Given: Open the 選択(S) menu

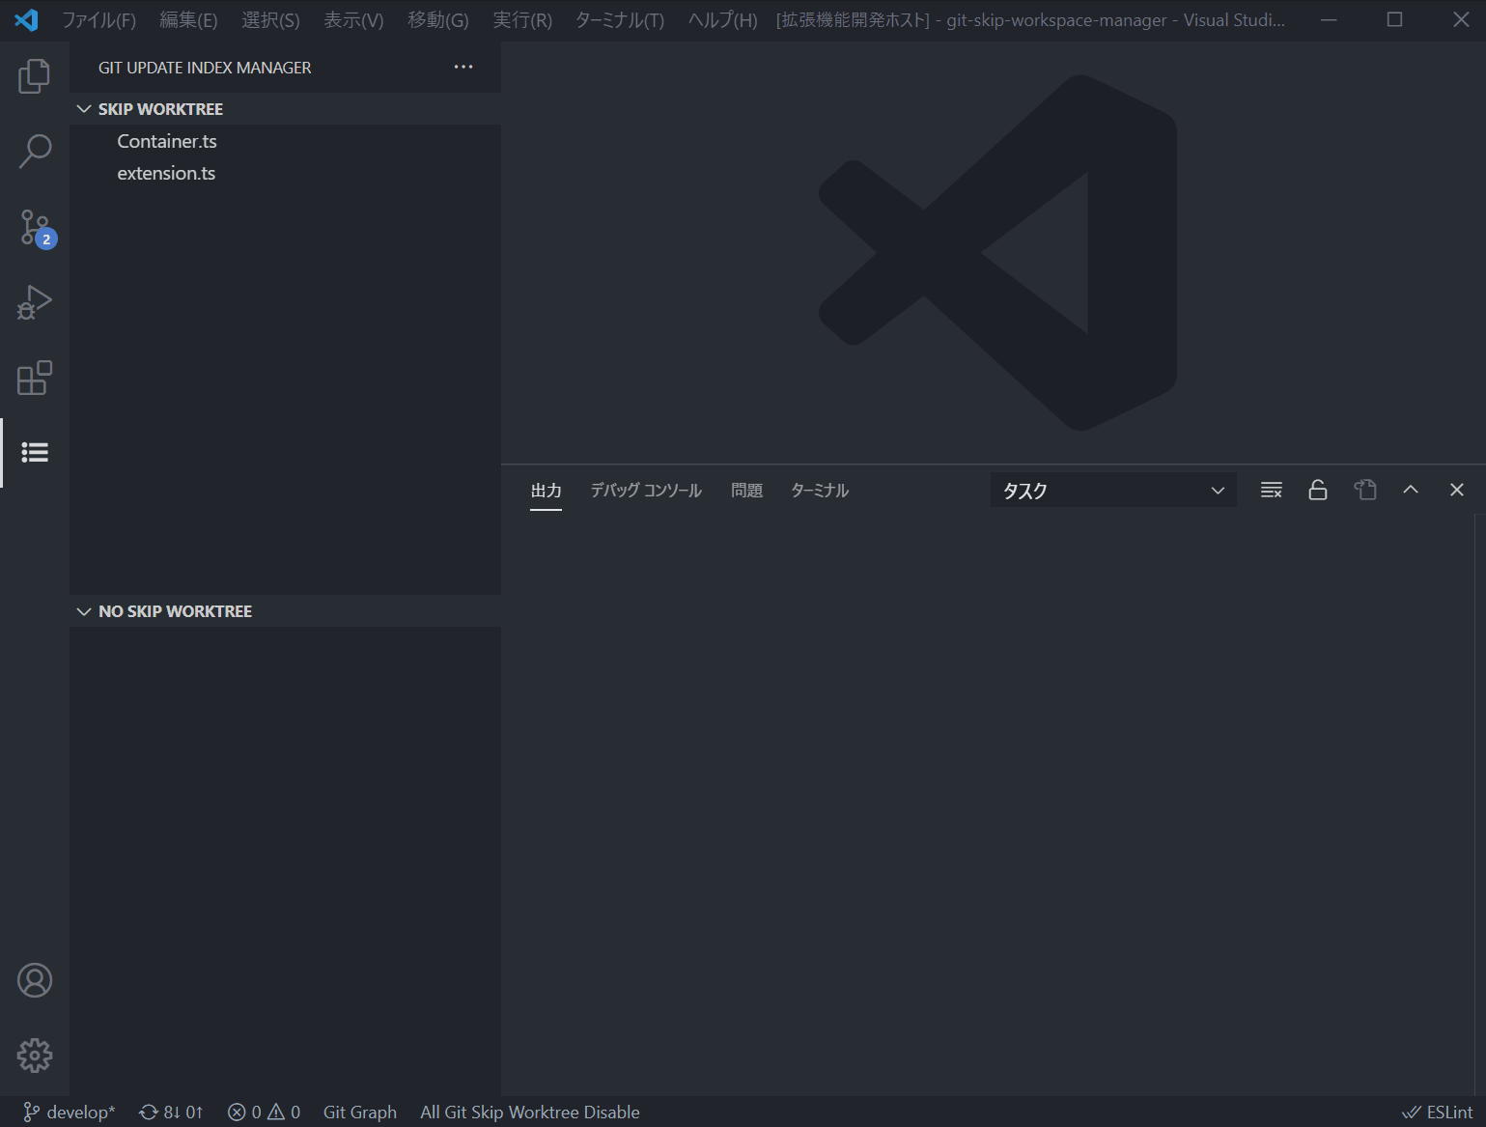Looking at the screenshot, I should [270, 20].
